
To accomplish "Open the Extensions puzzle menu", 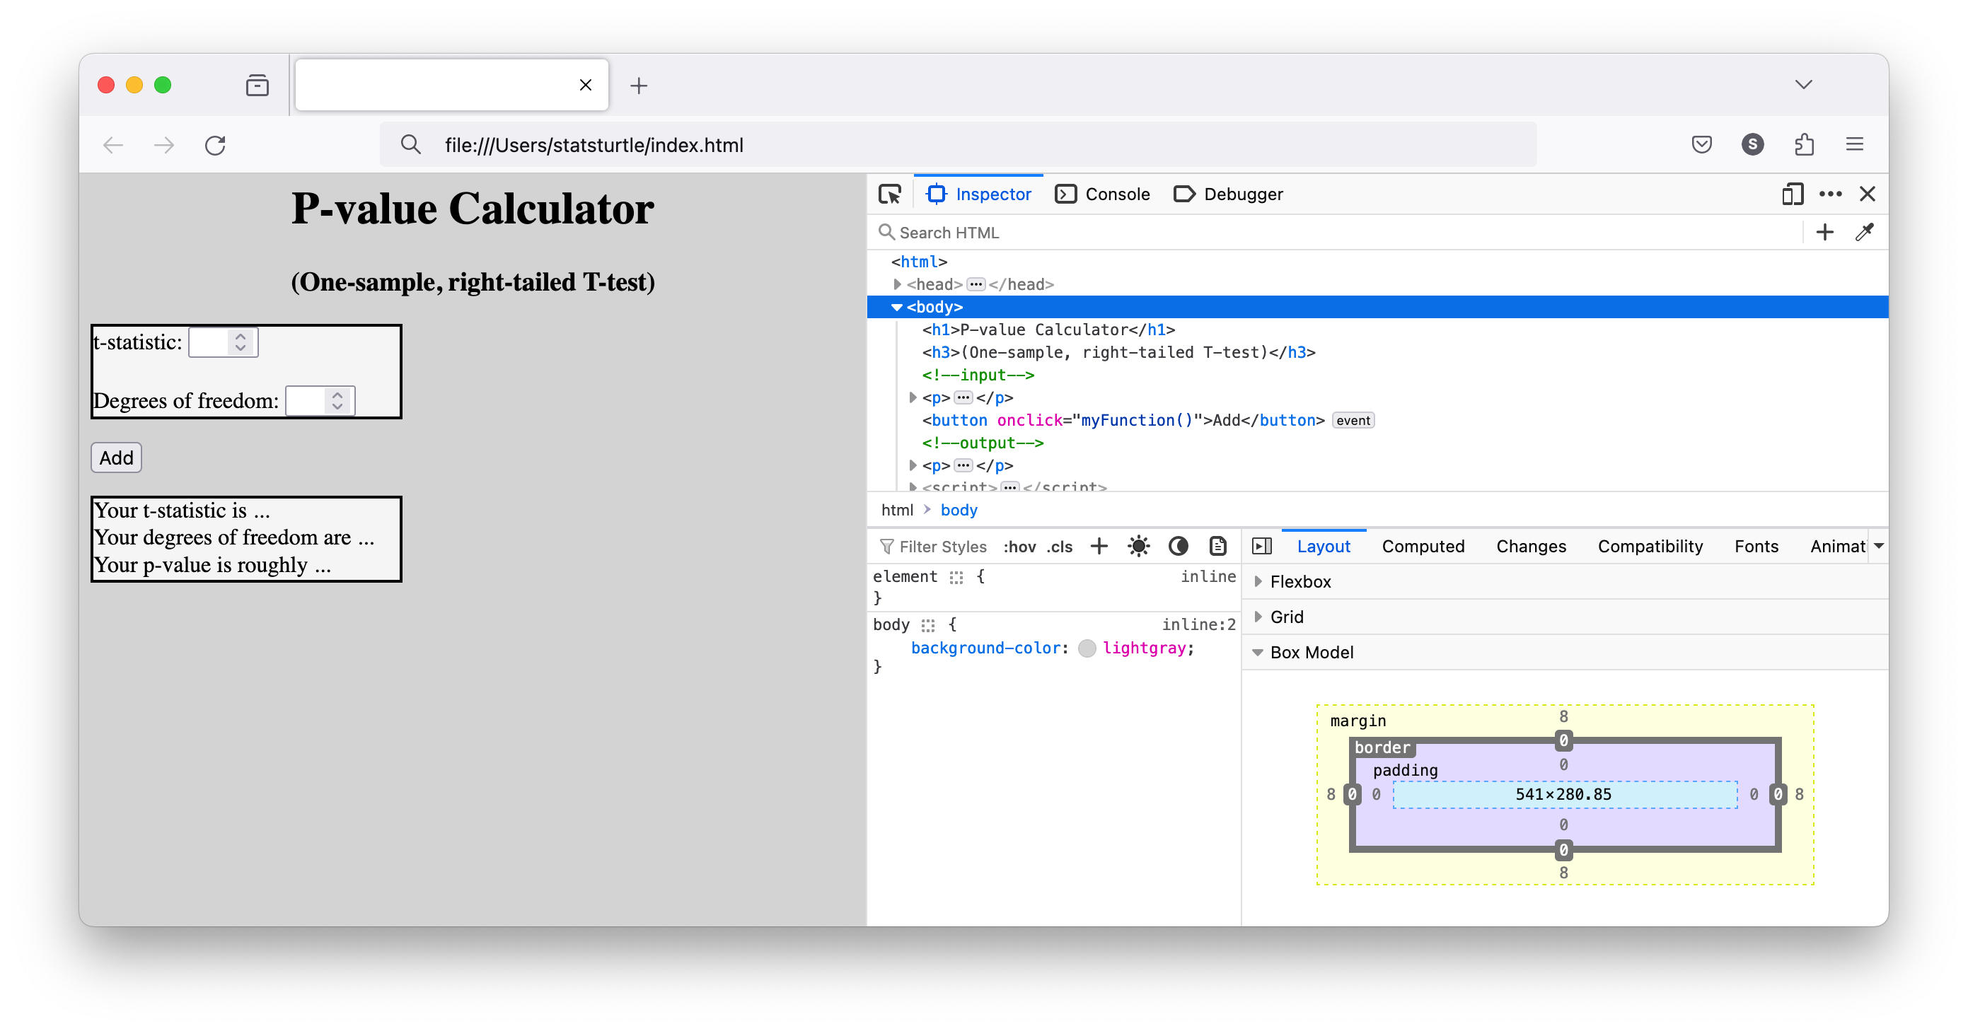I will click(x=1804, y=144).
